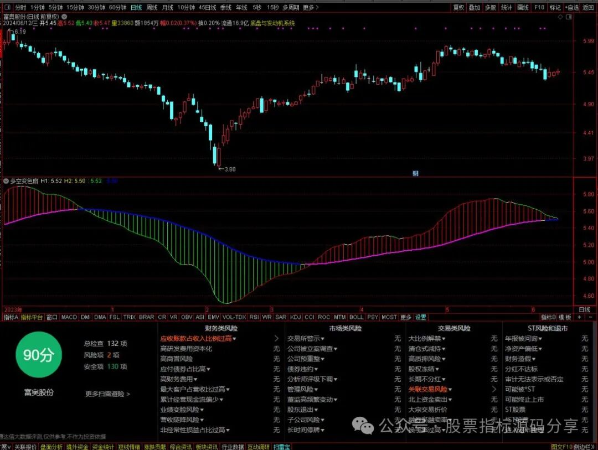Click the 画线 drawing button
Image resolution: width=598 pixels, height=450 pixels.
point(523,7)
